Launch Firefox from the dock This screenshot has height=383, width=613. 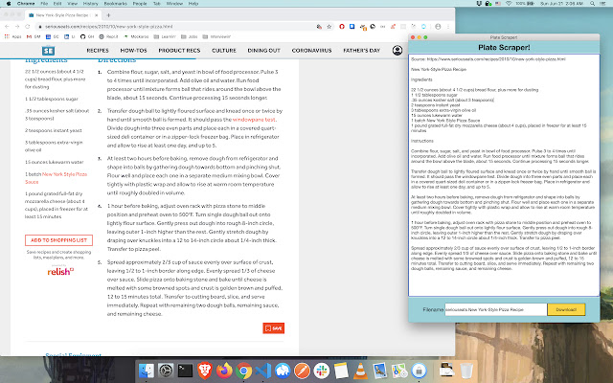pos(224,371)
